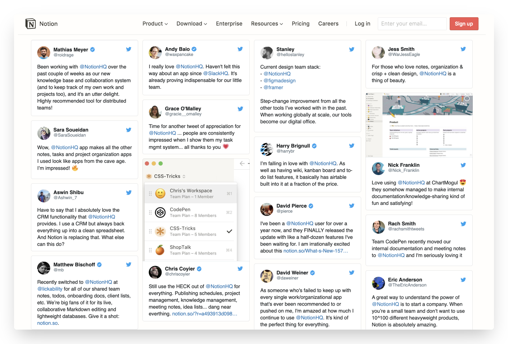Click the @rachsmithtweets handle
Viewport: 508px width, 344px height.
[x=406, y=229]
